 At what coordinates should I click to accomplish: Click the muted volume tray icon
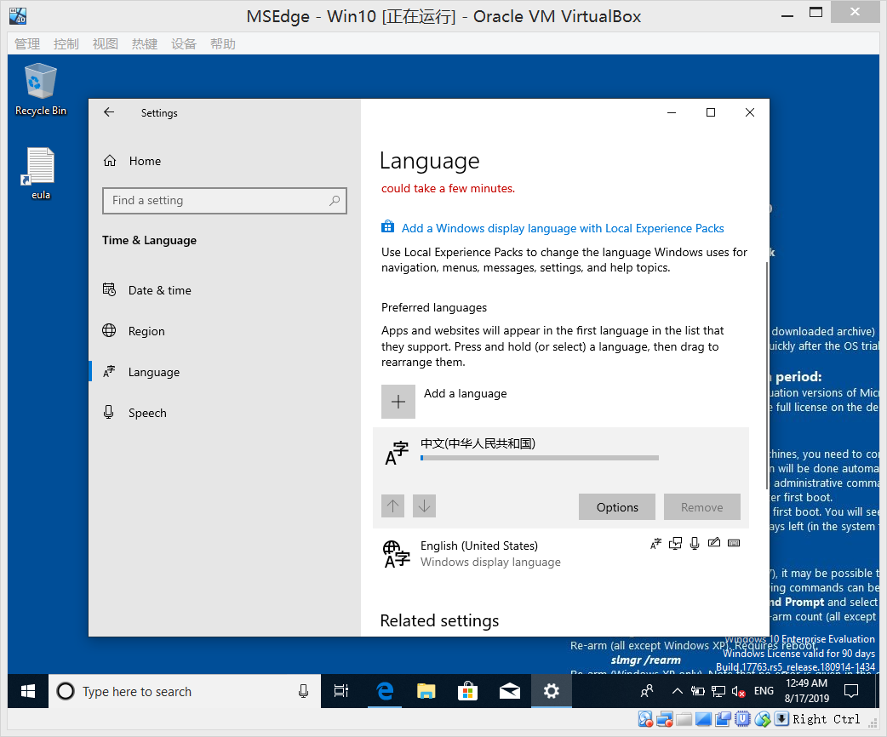(x=739, y=691)
